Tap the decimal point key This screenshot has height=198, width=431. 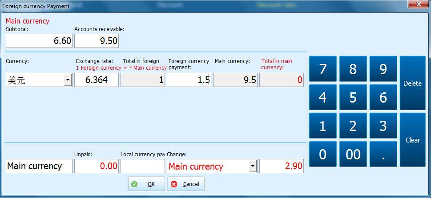(383, 154)
